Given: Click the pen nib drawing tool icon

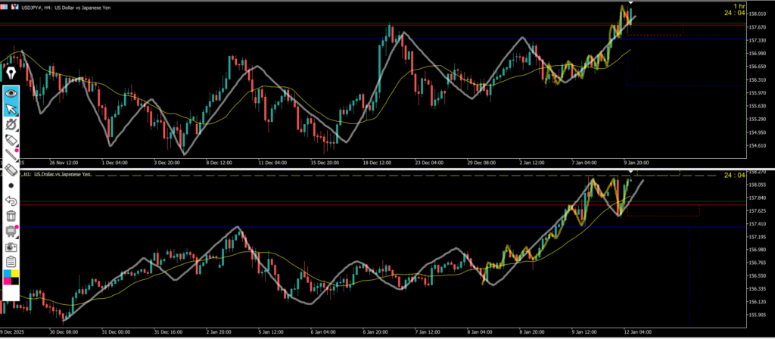Looking at the screenshot, I should tap(11, 73).
